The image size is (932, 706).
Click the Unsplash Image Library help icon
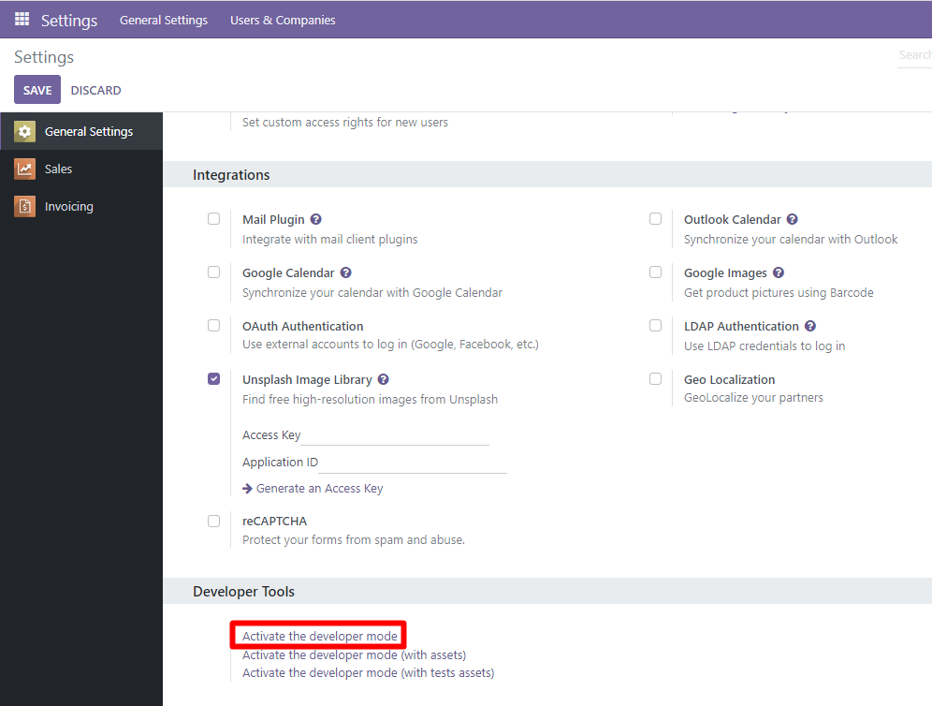[x=381, y=378]
